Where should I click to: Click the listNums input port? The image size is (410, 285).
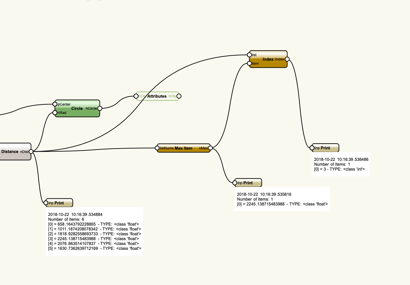tap(157, 148)
